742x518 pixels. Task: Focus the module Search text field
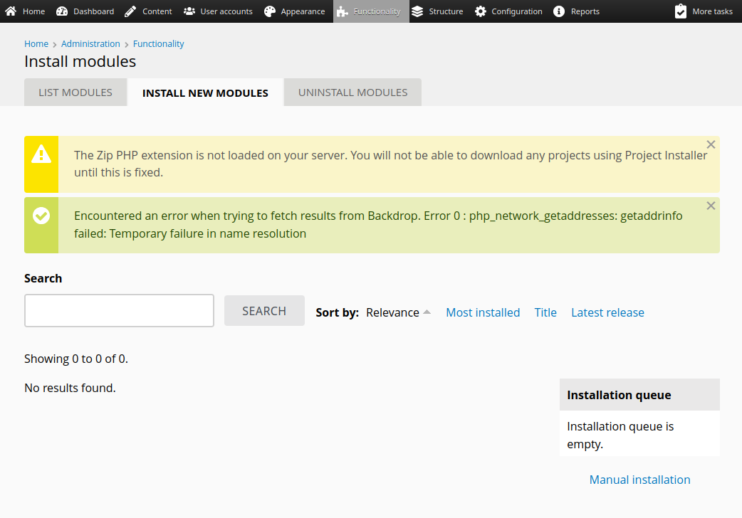click(x=119, y=311)
